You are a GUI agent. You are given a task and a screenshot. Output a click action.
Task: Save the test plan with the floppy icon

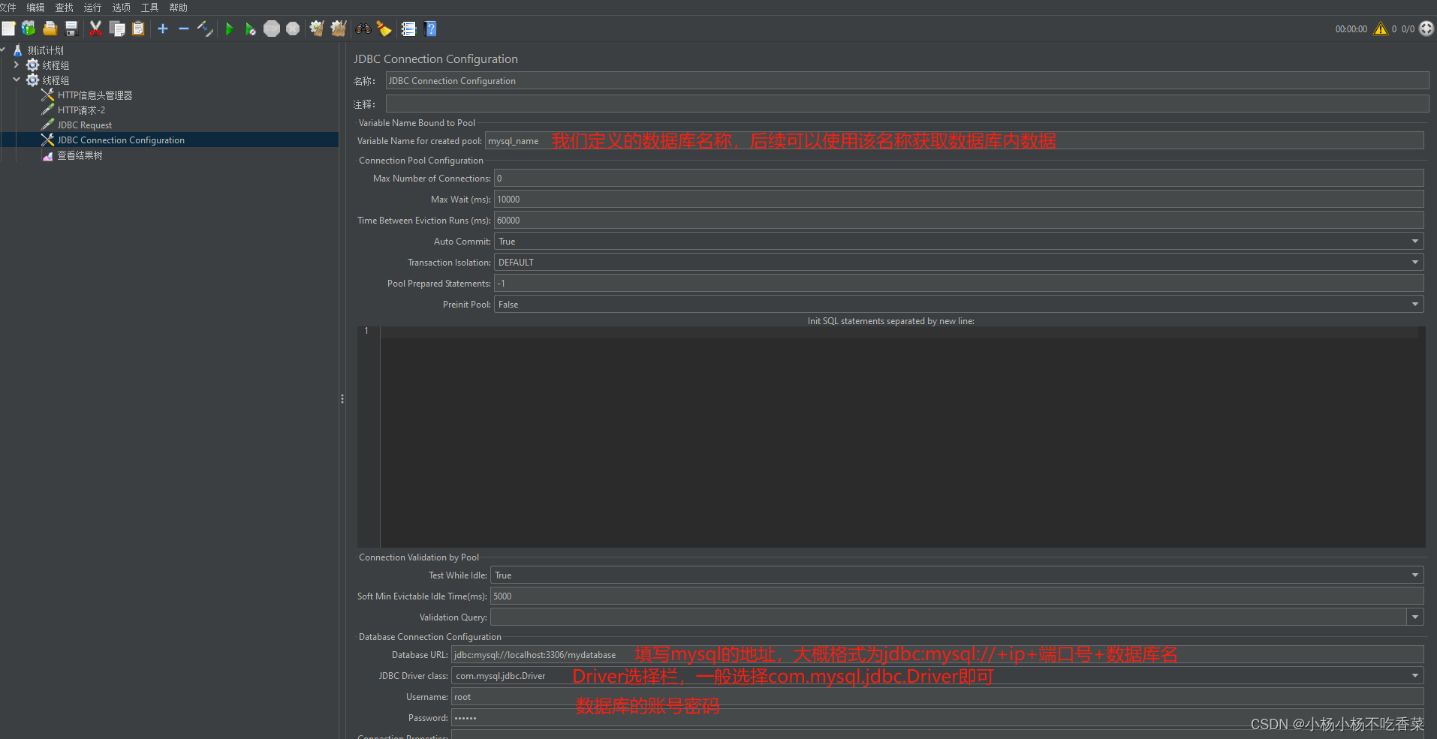(71, 29)
